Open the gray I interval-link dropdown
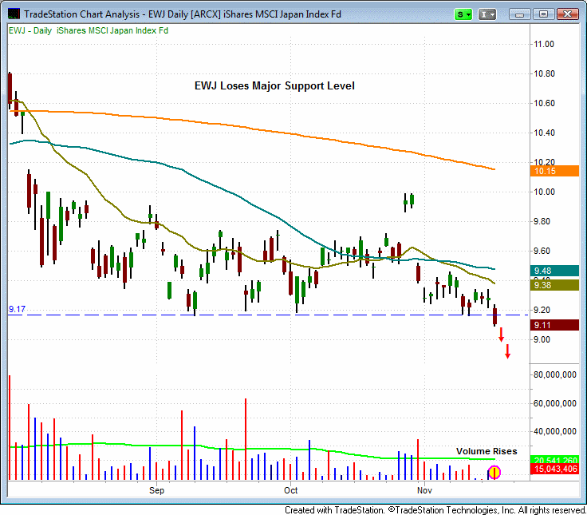 [x=487, y=14]
